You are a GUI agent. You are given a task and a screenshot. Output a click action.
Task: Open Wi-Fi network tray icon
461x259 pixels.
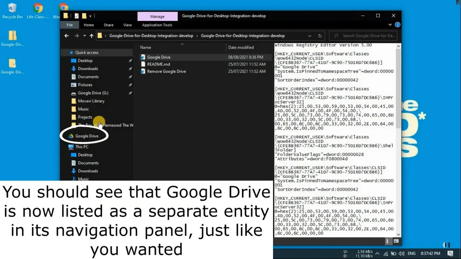386,254
